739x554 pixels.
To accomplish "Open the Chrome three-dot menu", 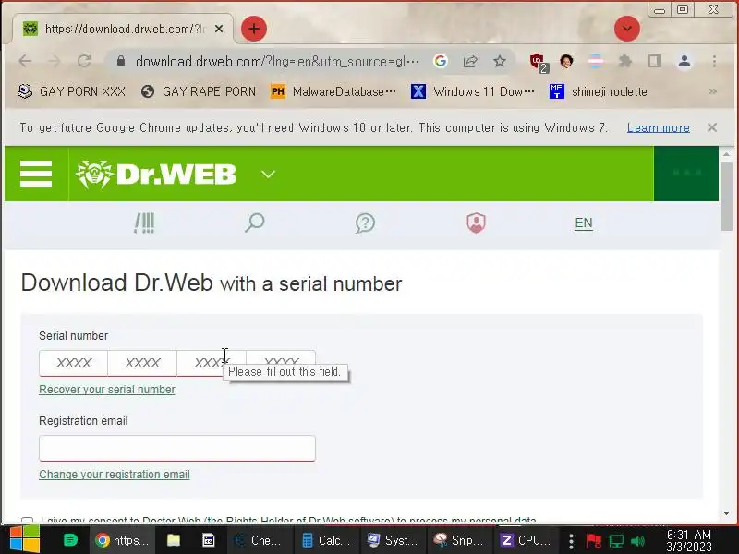I will 714,61.
